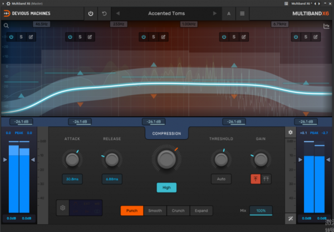Edit the 30.8ms attack value
334x232 pixels.
[72, 179]
